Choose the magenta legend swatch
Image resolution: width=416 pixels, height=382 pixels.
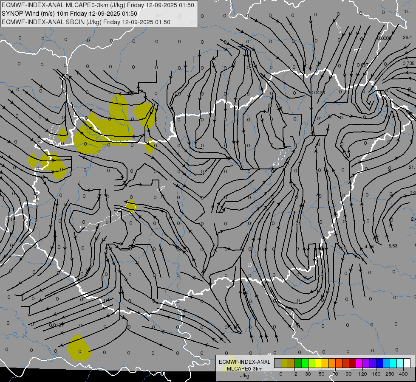pos(359,363)
